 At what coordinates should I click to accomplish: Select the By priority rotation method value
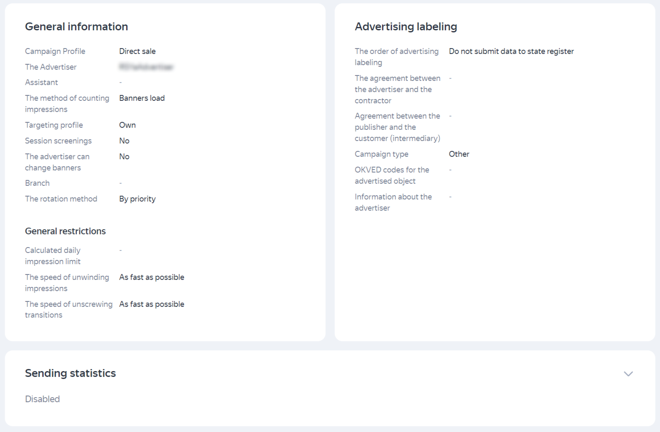pyautogui.click(x=137, y=199)
